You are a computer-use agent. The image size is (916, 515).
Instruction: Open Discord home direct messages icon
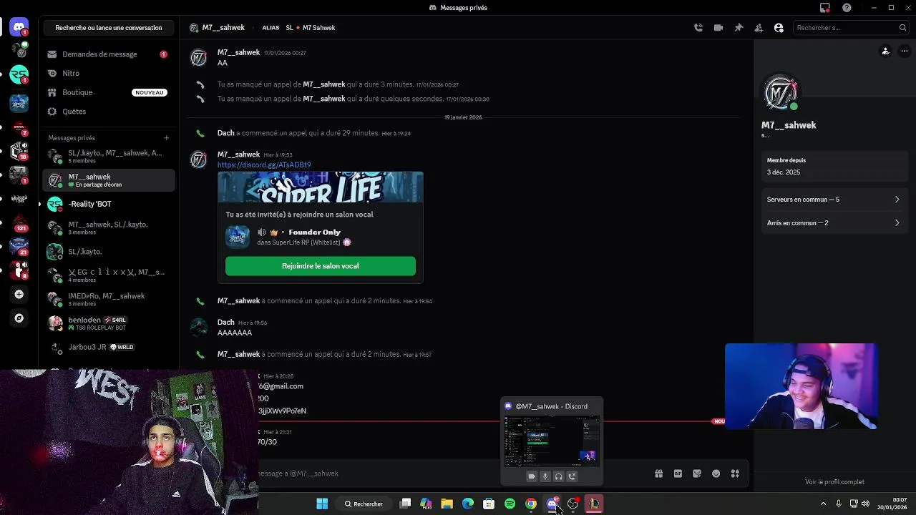tap(19, 27)
